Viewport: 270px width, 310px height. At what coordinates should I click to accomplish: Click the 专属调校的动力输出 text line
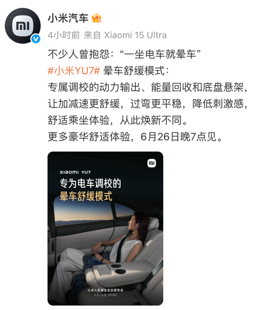coord(148,87)
